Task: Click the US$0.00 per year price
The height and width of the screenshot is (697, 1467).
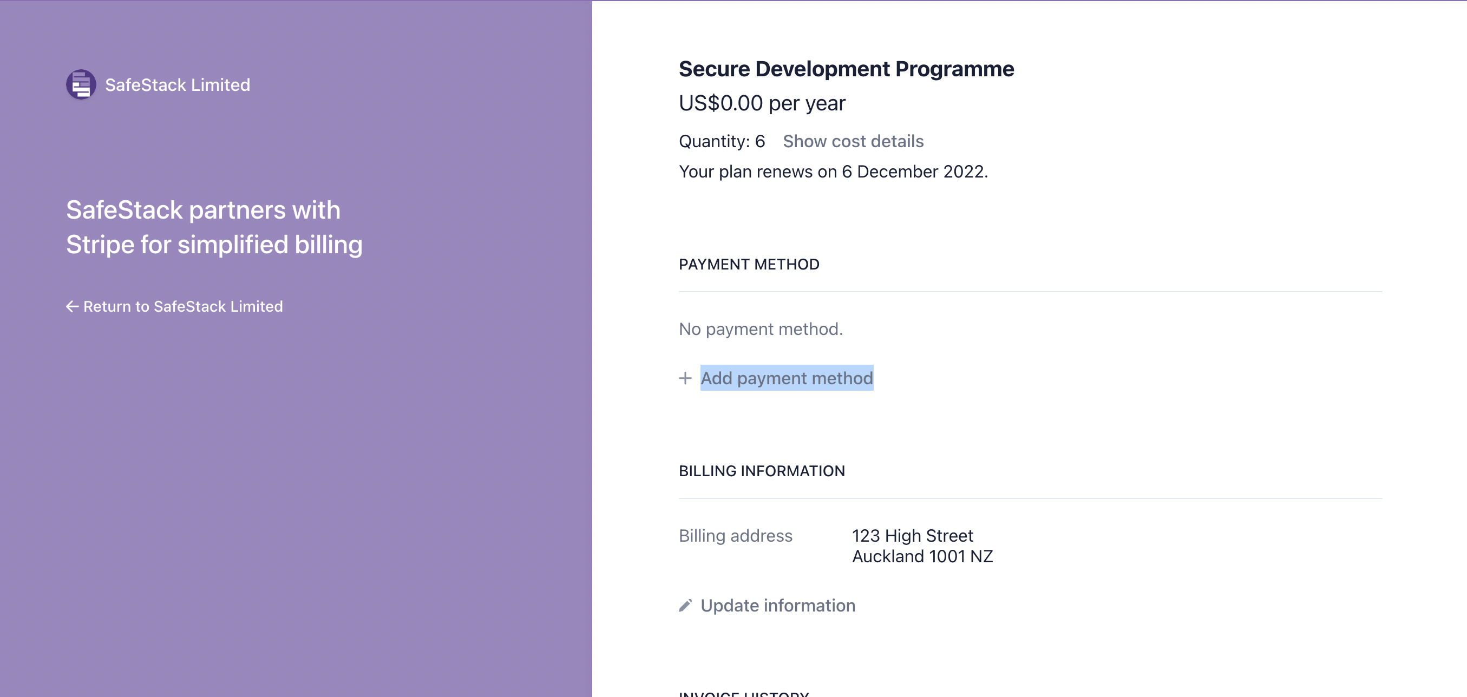Action: [762, 104]
